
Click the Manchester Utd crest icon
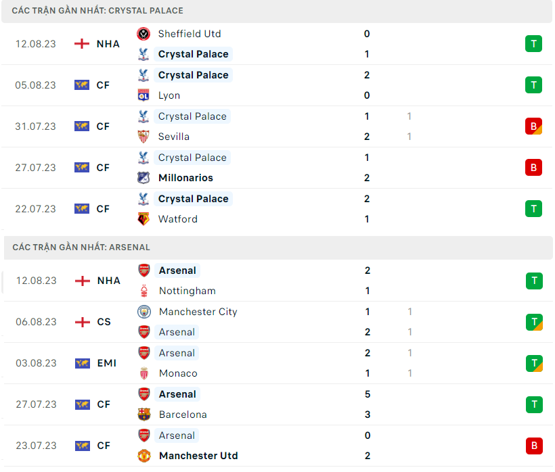coord(144,456)
